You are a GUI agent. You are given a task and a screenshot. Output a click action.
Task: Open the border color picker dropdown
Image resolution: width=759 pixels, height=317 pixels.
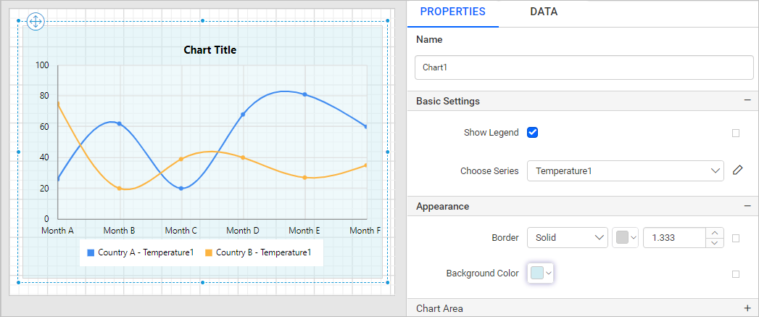click(626, 237)
